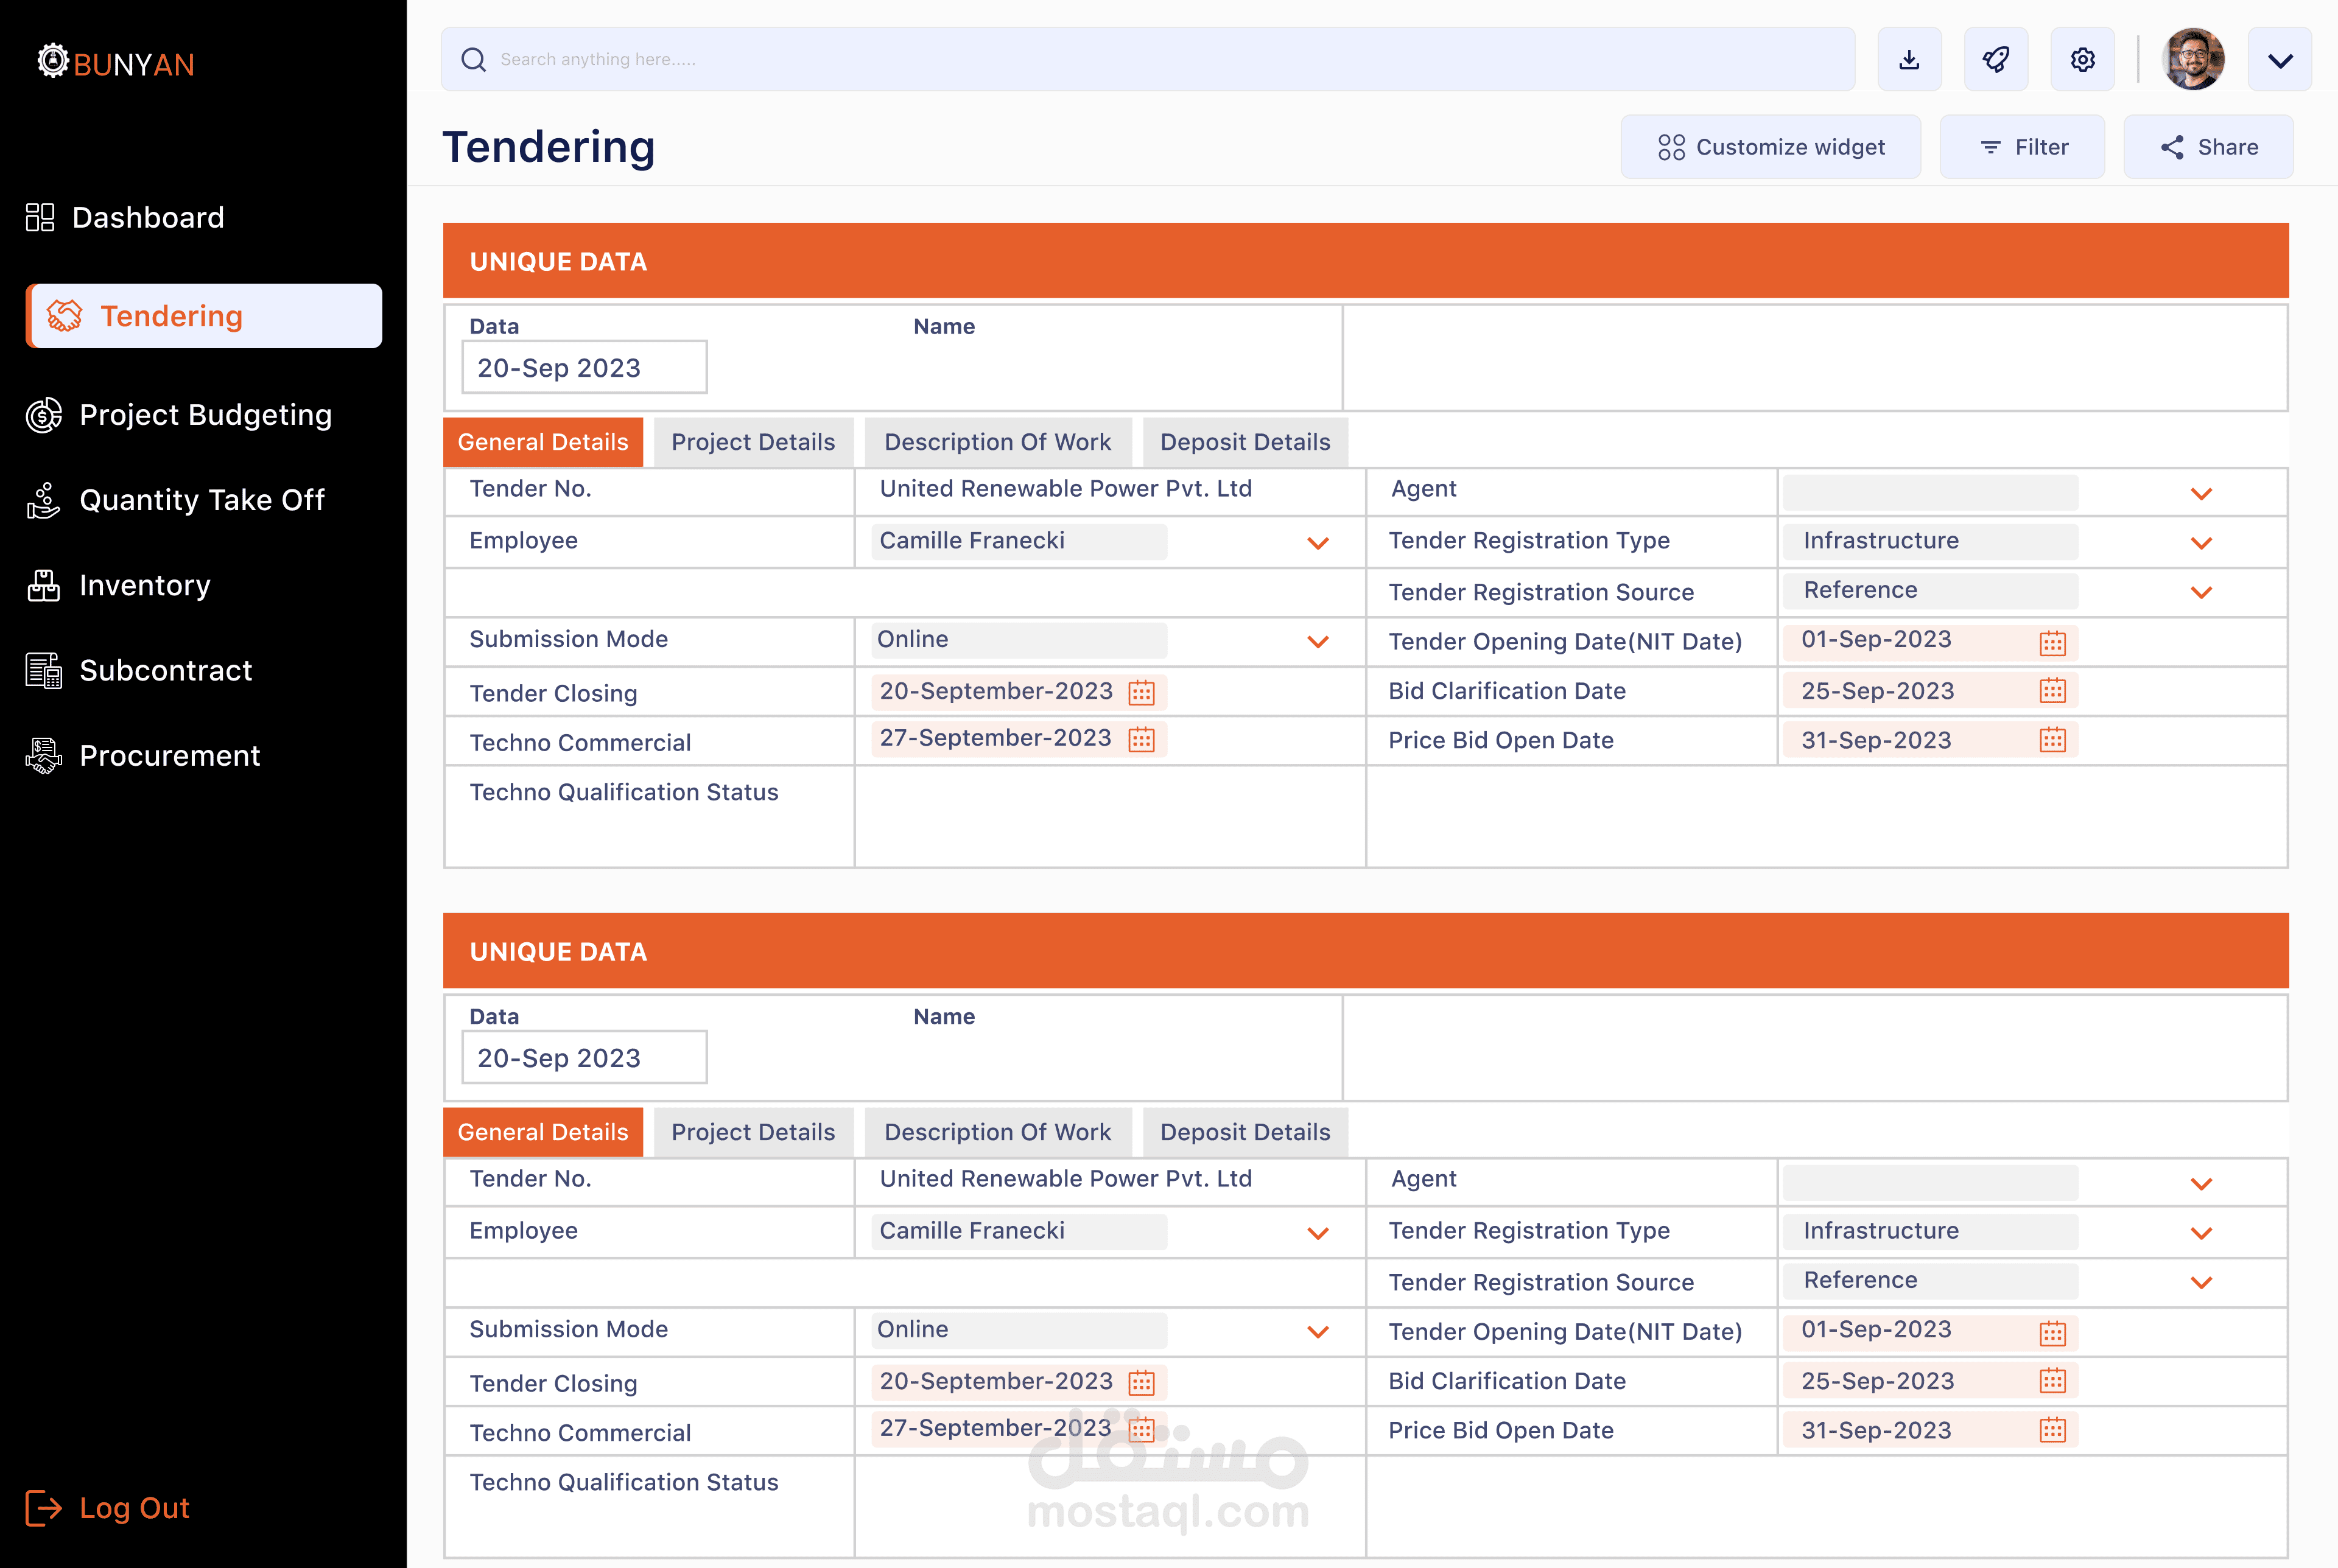Image resolution: width=2338 pixels, height=1568 pixels.
Task: Click the Share button
Action: (2208, 147)
